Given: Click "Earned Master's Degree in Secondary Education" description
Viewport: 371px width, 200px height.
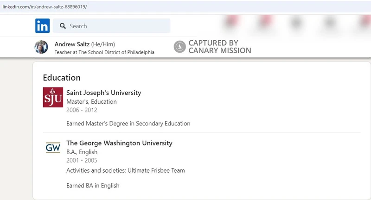Looking at the screenshot, I should tap(128, 124).
